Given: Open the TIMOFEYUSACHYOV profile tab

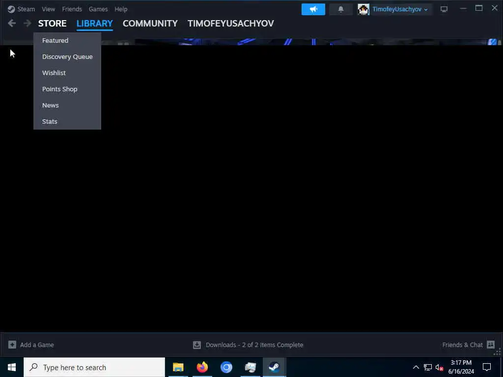Looking at the screenshot, I should point(231,24).
